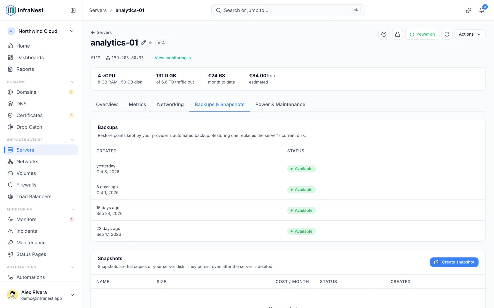Image resolution: width=494 pixels, height=308 pixels.
Task: Switch to the Power & Maintenance tab
Action: click(280, 105)
